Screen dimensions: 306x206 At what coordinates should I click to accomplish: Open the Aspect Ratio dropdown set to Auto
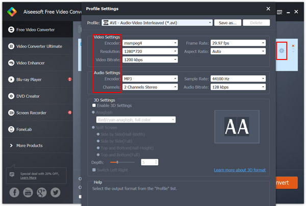tap(238, 51)
